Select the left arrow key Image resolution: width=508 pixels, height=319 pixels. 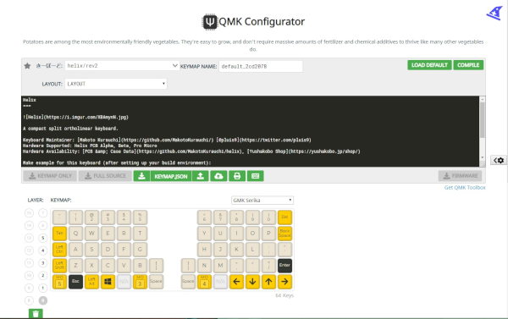pos(236,282)
